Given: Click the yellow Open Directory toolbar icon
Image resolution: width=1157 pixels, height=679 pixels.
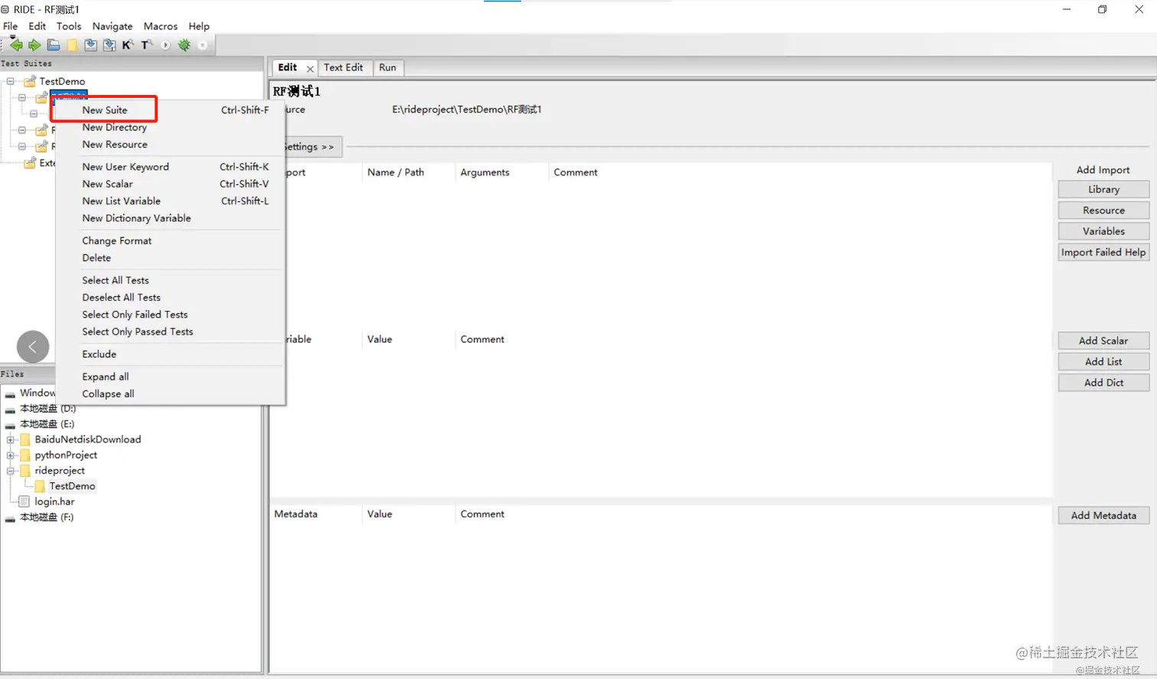Looking at the screenshot, I should coord(72,45).
